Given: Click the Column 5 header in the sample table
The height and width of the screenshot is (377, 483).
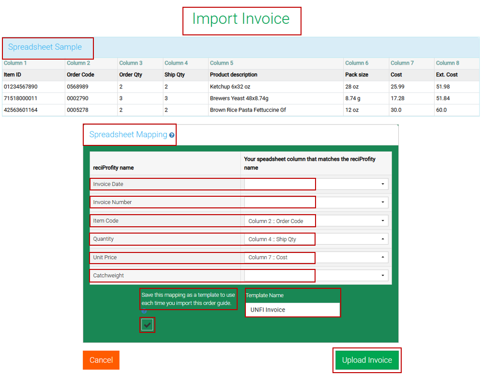Looking at the screenshot, I should pos(222,63).
